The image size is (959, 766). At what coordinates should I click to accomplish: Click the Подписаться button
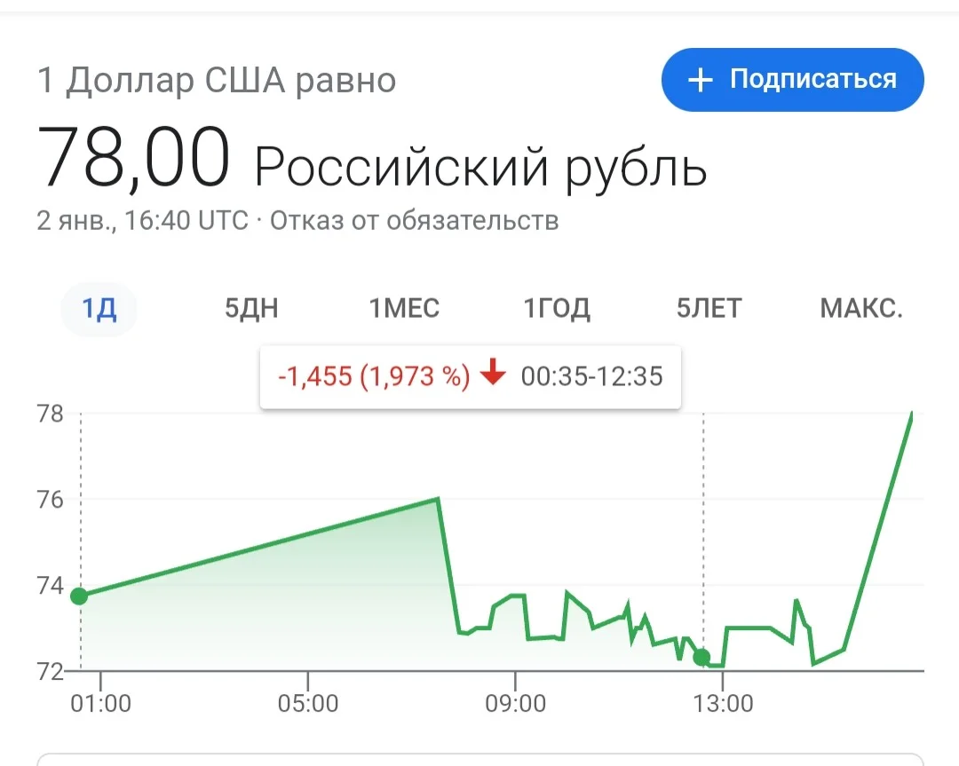[x=793, y=80]
